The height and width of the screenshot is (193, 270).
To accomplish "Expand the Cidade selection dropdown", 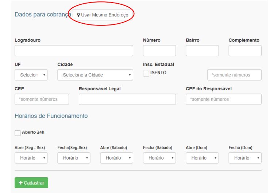I will (95, 75).
